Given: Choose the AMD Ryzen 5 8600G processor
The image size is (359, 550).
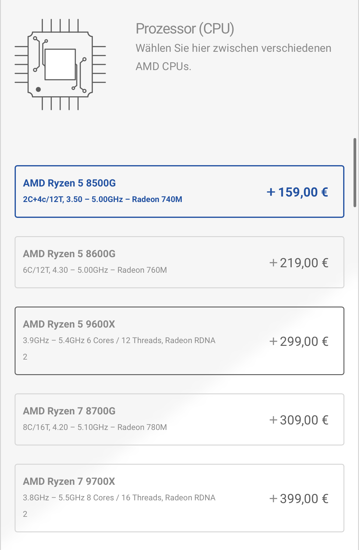Looking at the screenshot, I should (179, 262).
